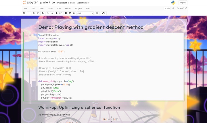Click the f(x) formula
Viewport: 207px width, 123px height.
click(111, 119)
